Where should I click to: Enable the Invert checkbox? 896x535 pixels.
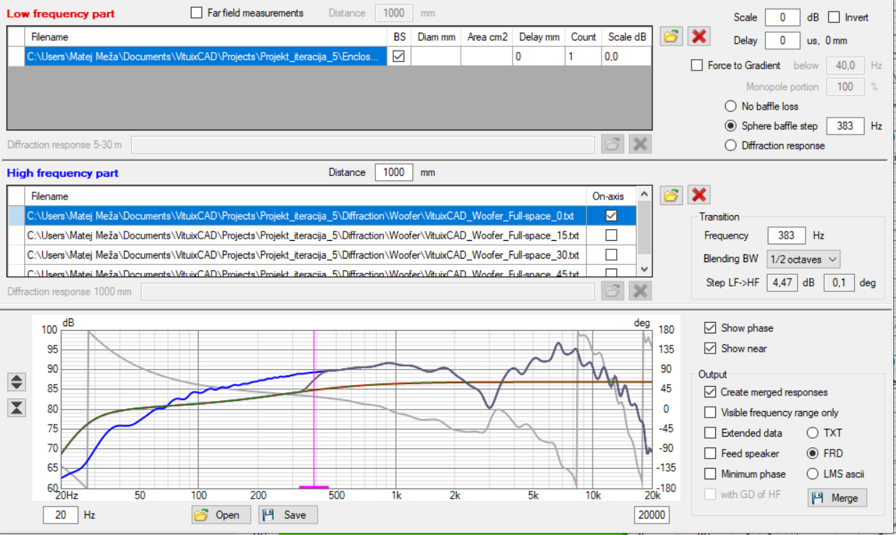click(833, 17)
